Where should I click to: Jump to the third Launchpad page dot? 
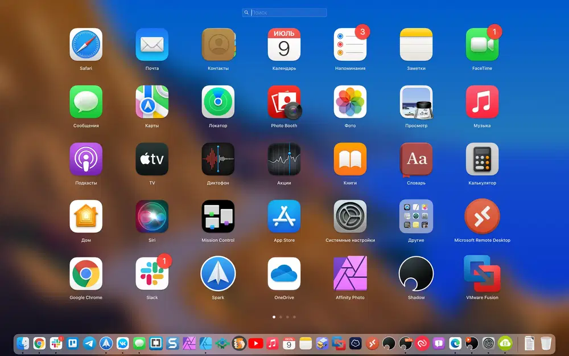pos(287,317)
